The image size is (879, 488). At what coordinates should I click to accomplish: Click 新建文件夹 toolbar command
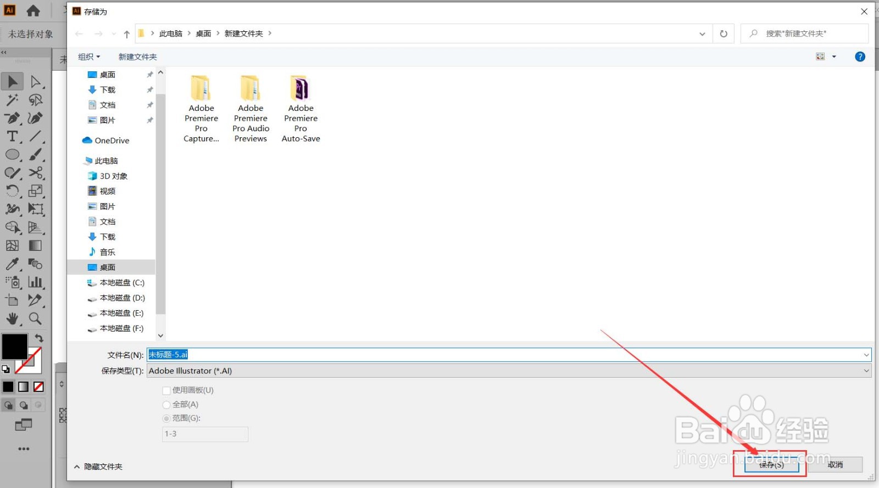137,57
